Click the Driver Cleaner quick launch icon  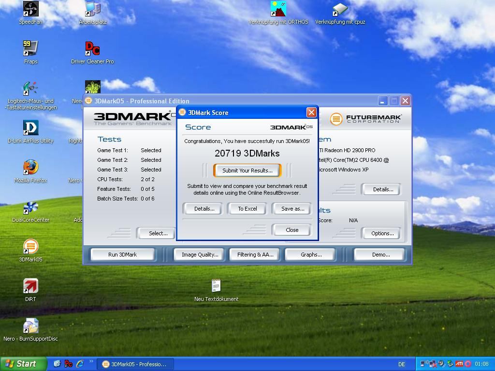68,364
